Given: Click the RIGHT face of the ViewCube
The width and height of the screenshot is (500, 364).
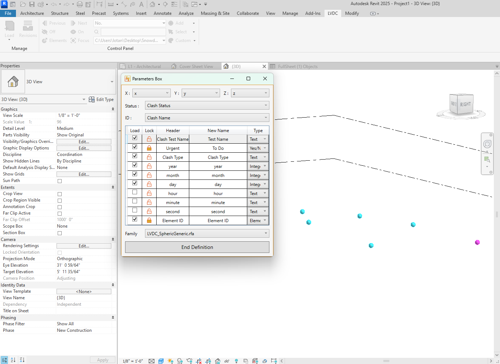Looking at the screenshot, I should (x=466, y=104).
